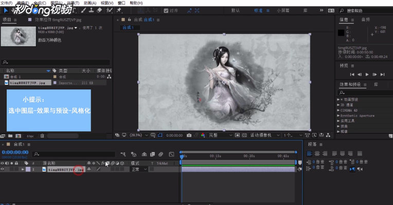Open composition flowchart from viewer footer
Screen dimensions: 393x205
coord(328,135)
